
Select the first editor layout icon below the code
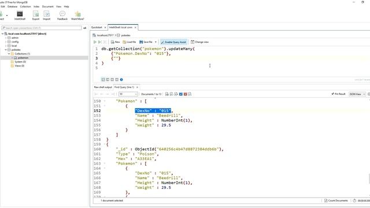point(103,80)
